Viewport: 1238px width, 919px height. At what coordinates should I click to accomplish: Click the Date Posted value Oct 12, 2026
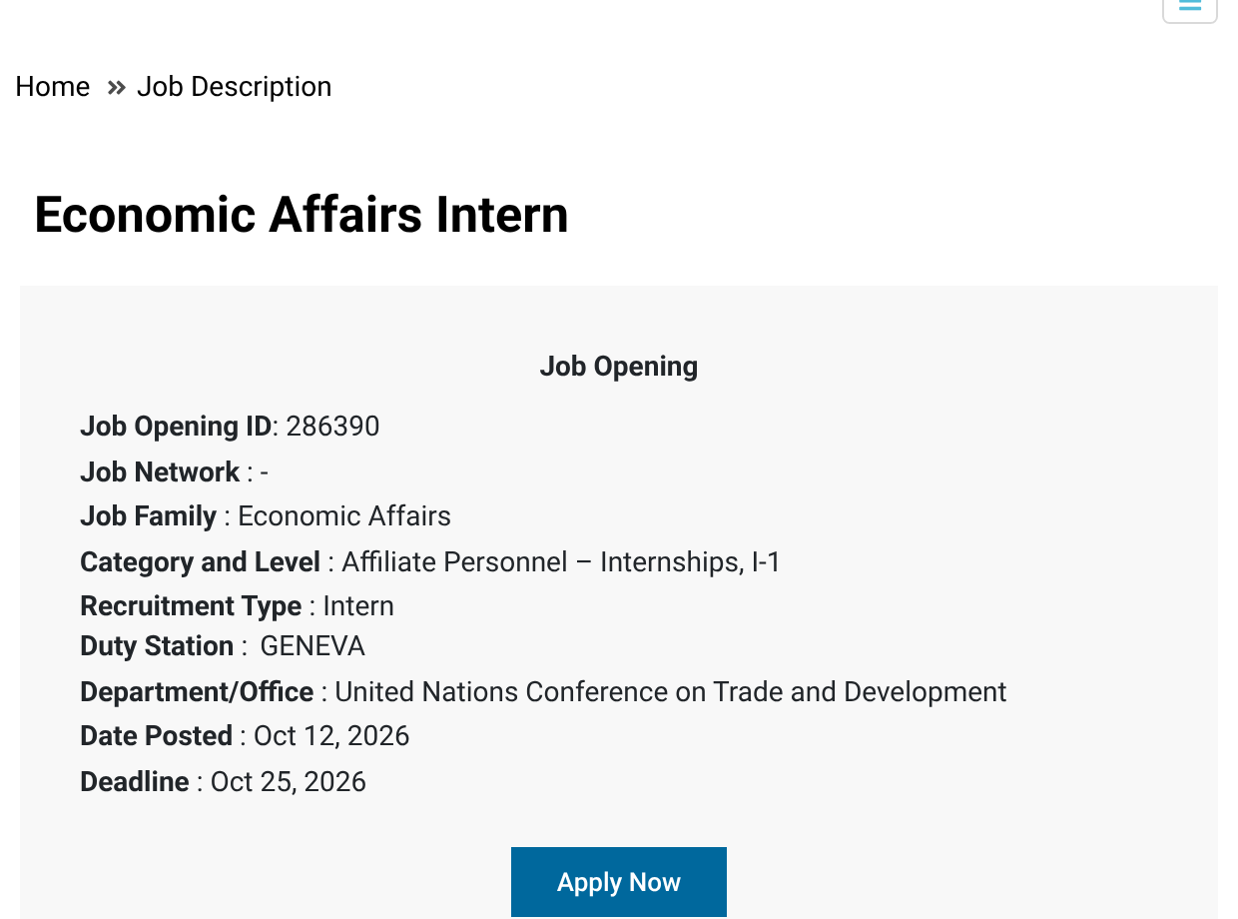pyautogui.click(x=331, y=736)
